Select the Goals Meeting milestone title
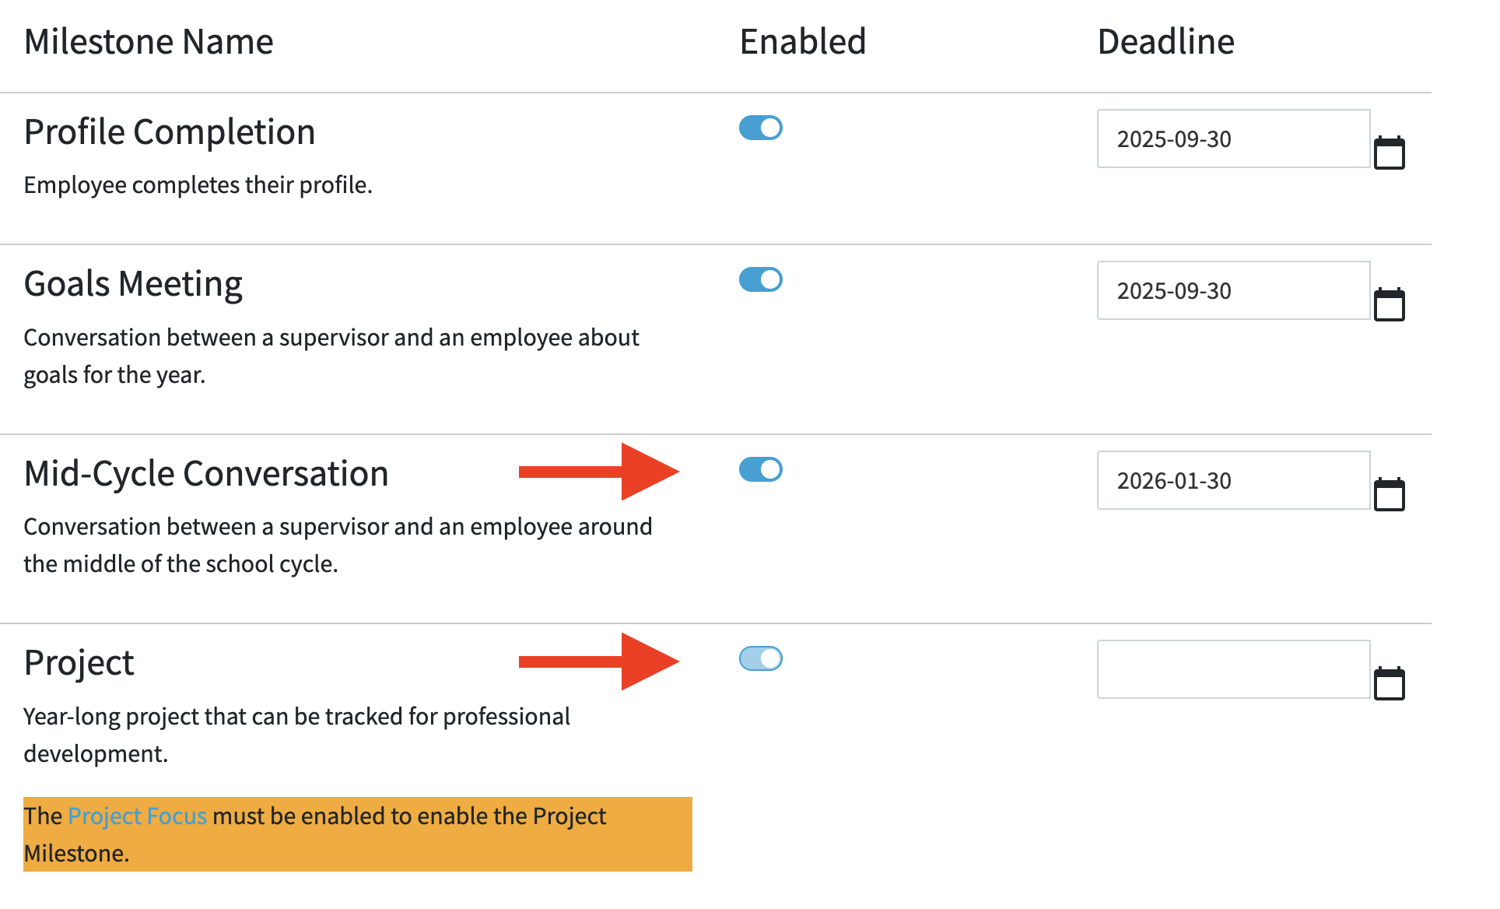The width and height of the screenshot is (1500, 909). (133, 283)
